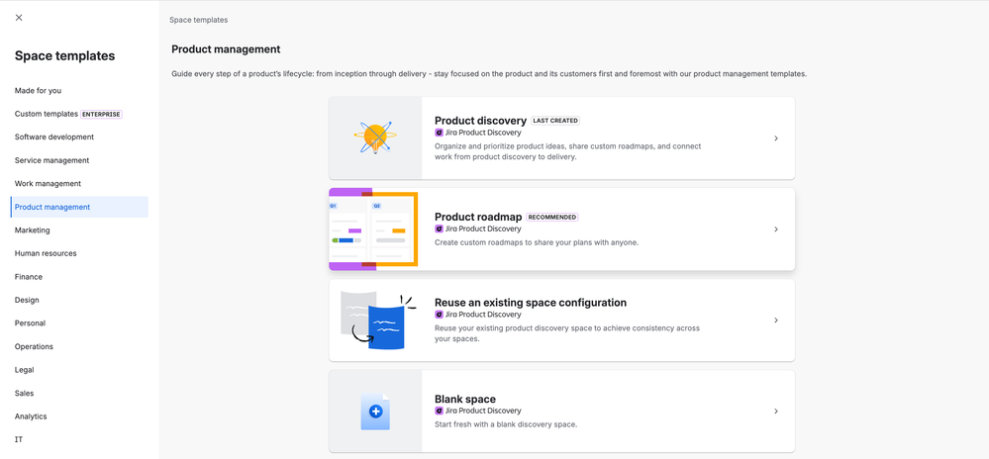Click the Product discovery atom illustration
The width and height of the screenshot is (989, 459).
pyautogui.click(x=375, y=138)
